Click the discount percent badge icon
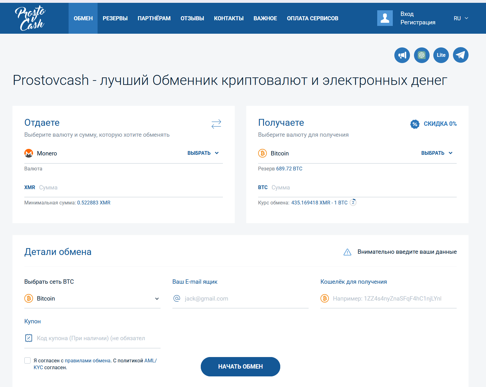 [415, 124]
